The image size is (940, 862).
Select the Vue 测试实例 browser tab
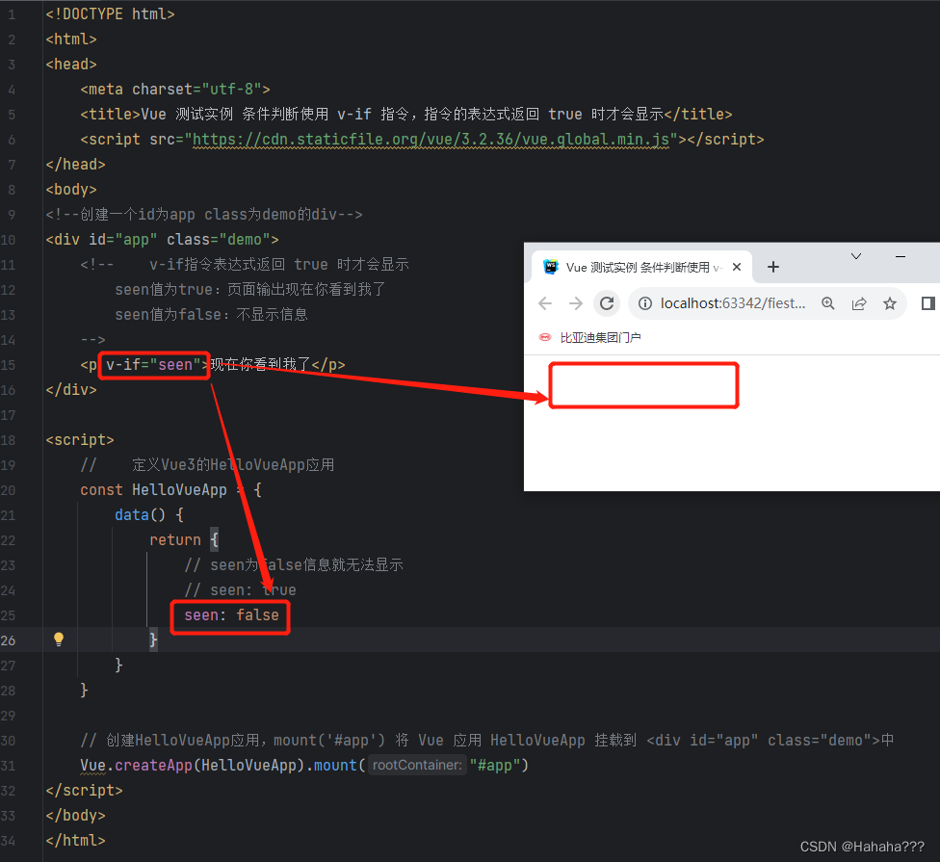pyautogui.click(x=641, y=267)
